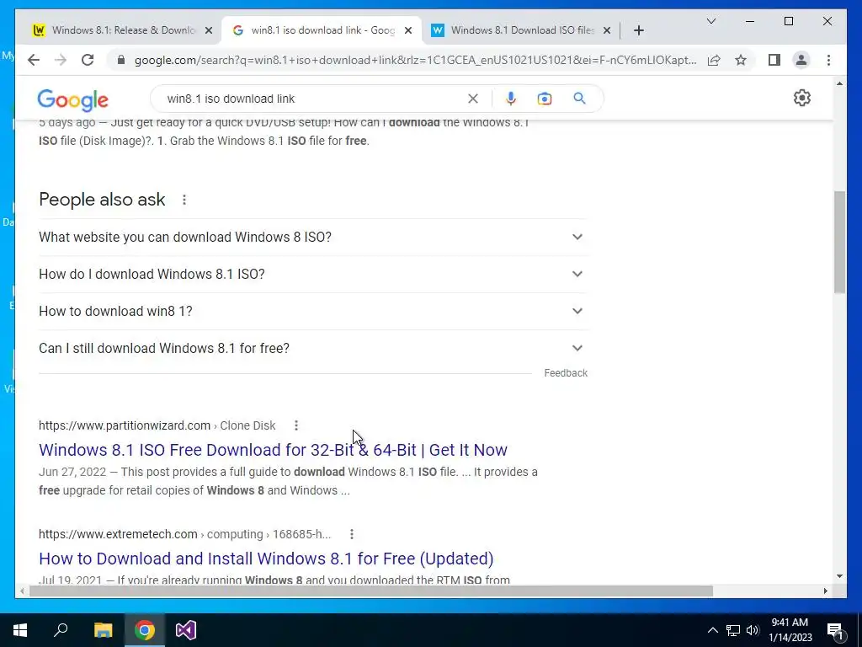Bookmark this tab with the star icon
Screen dimensions: 862x647
tap(741, 60)
